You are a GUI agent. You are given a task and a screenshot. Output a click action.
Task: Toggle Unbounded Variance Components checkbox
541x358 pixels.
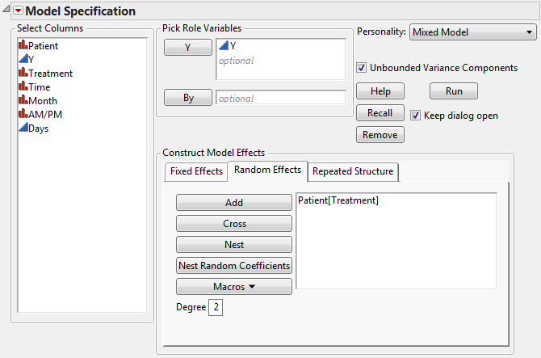tap(362, 68)
